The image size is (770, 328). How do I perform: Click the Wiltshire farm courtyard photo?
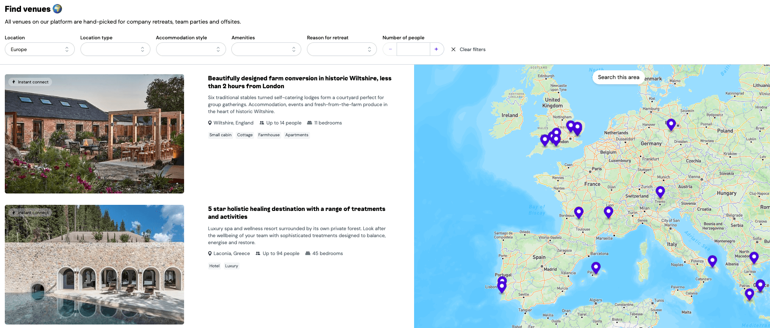pos(94,134)
